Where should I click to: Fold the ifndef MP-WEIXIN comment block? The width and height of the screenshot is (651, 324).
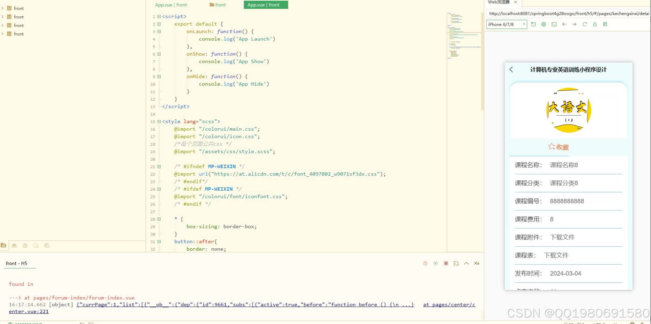[x=159, y=166]
